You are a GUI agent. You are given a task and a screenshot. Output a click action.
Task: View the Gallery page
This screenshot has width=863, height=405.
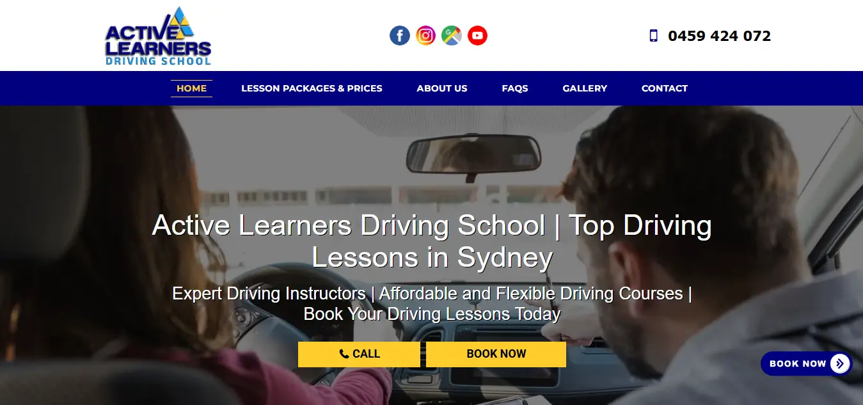585,88
